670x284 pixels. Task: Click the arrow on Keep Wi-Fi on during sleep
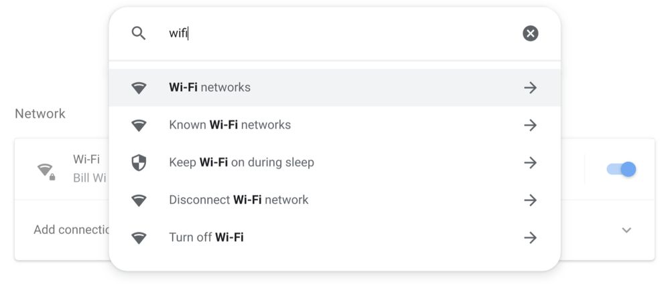point(530,162)
